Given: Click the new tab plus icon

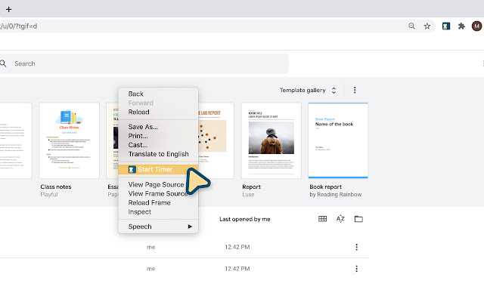Looking at the screenshot, I should point(8,8).
